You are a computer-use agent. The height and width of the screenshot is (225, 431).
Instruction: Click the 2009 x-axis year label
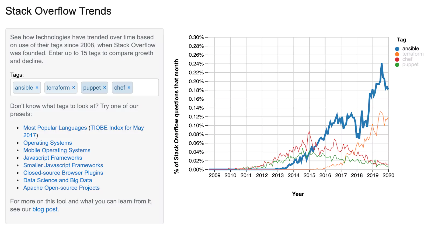point(214,175)
